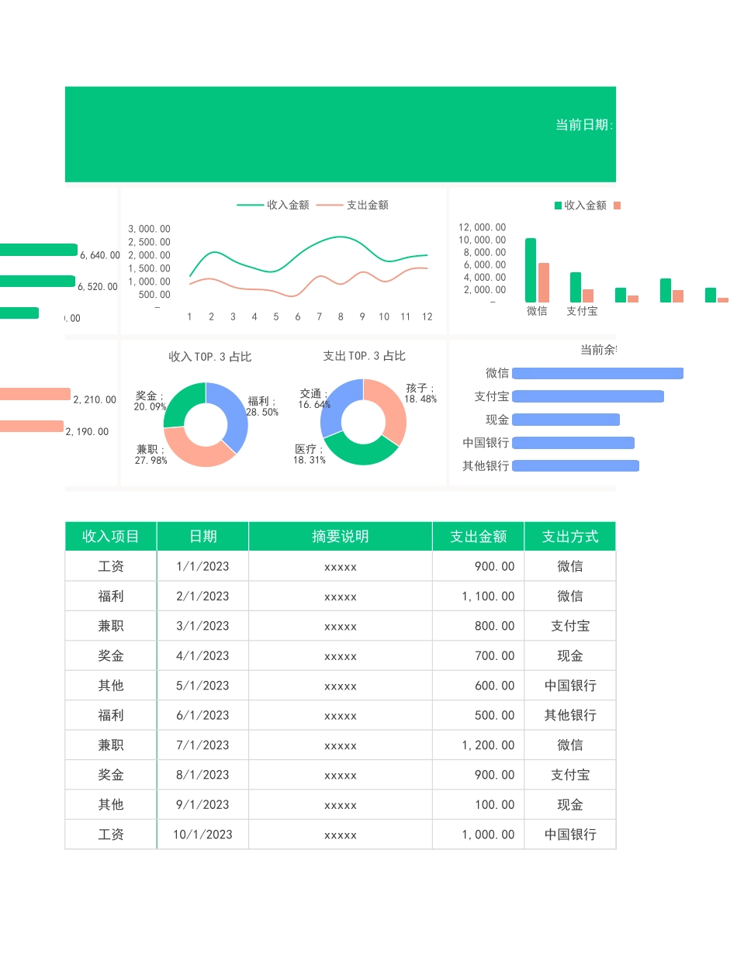Screen dimensions: 737x954
Task: Click the date cell 1/1/2023
Action: (202, 566)
